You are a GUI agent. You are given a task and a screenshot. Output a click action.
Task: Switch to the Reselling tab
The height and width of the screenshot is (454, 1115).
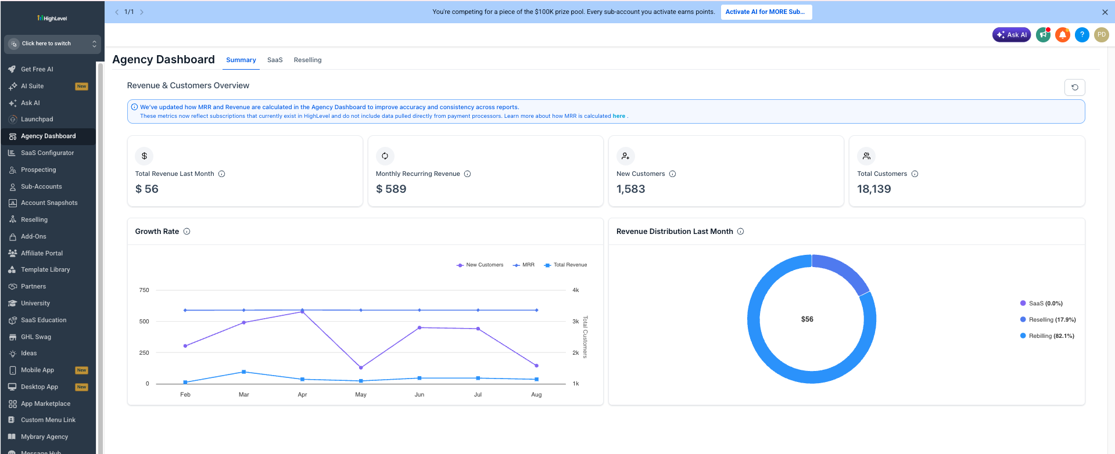(307, 60)
